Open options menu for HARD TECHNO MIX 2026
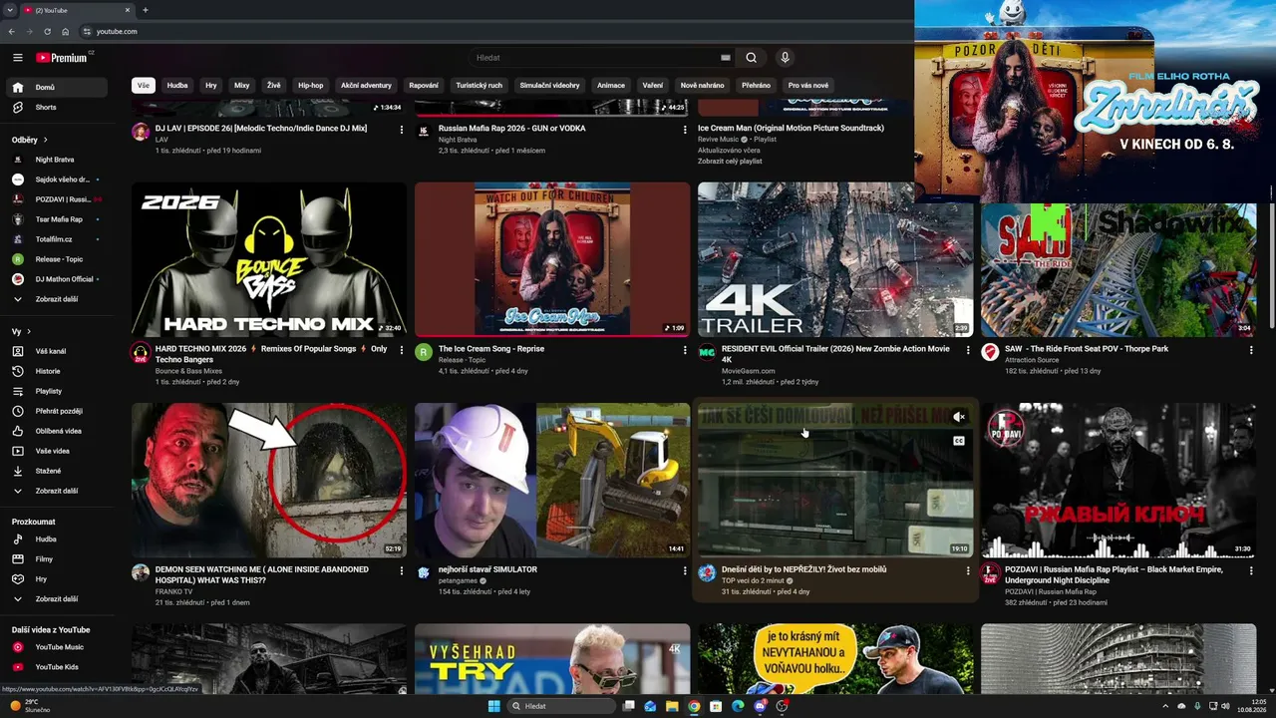The height and width of the screenshot is (718, 1276). (x=402, y=350)
